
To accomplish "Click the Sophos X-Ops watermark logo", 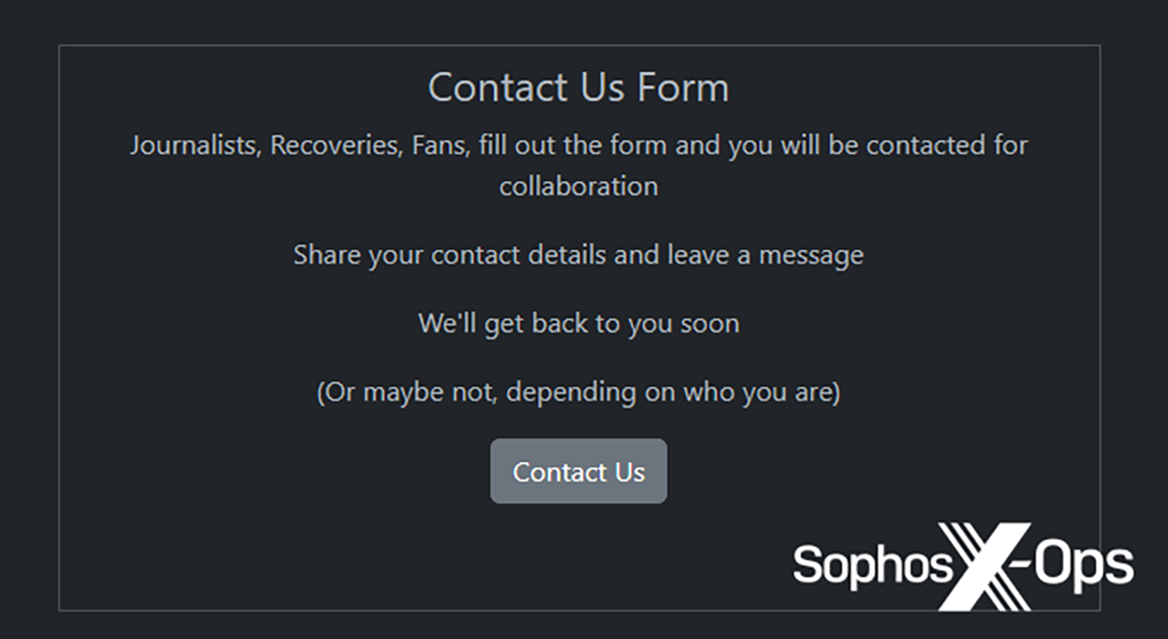I will (x=963, y=566).
